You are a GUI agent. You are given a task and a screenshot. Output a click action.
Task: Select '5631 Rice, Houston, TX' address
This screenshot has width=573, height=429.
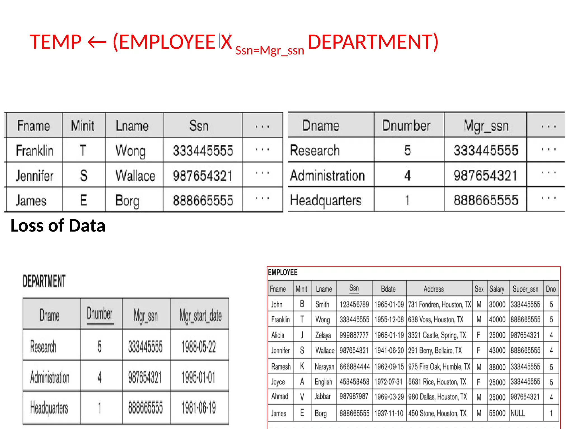click(x=437, y=382)
